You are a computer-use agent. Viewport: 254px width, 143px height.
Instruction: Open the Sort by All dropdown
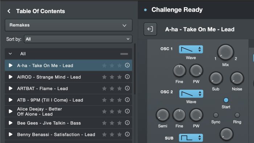(78, 39)
